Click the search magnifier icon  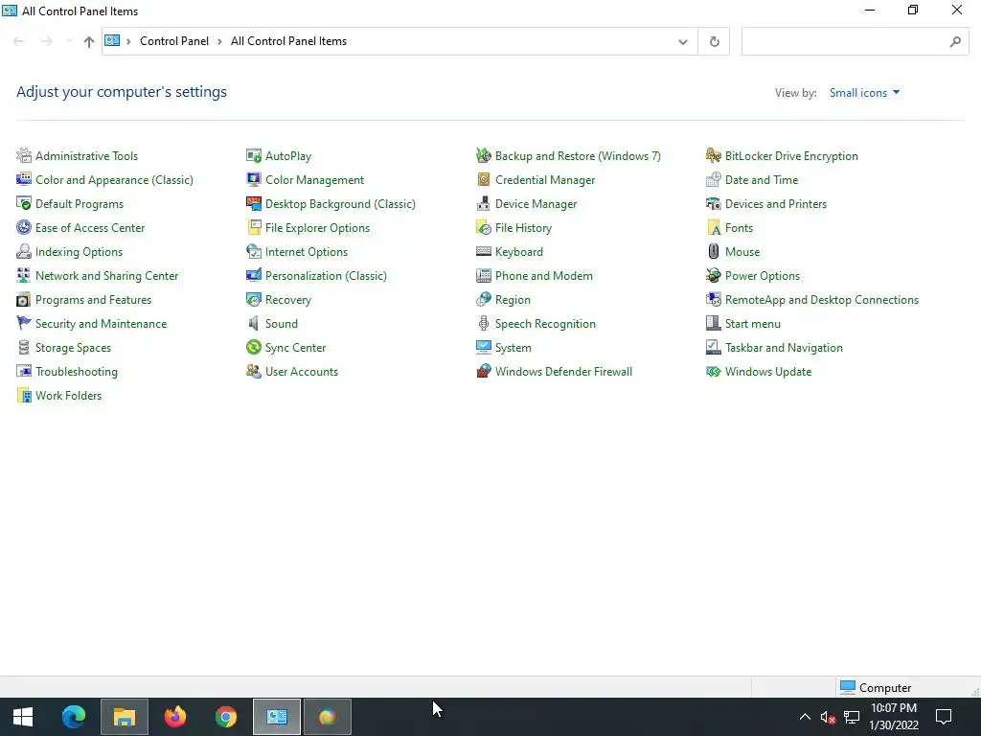coord(955,42)
